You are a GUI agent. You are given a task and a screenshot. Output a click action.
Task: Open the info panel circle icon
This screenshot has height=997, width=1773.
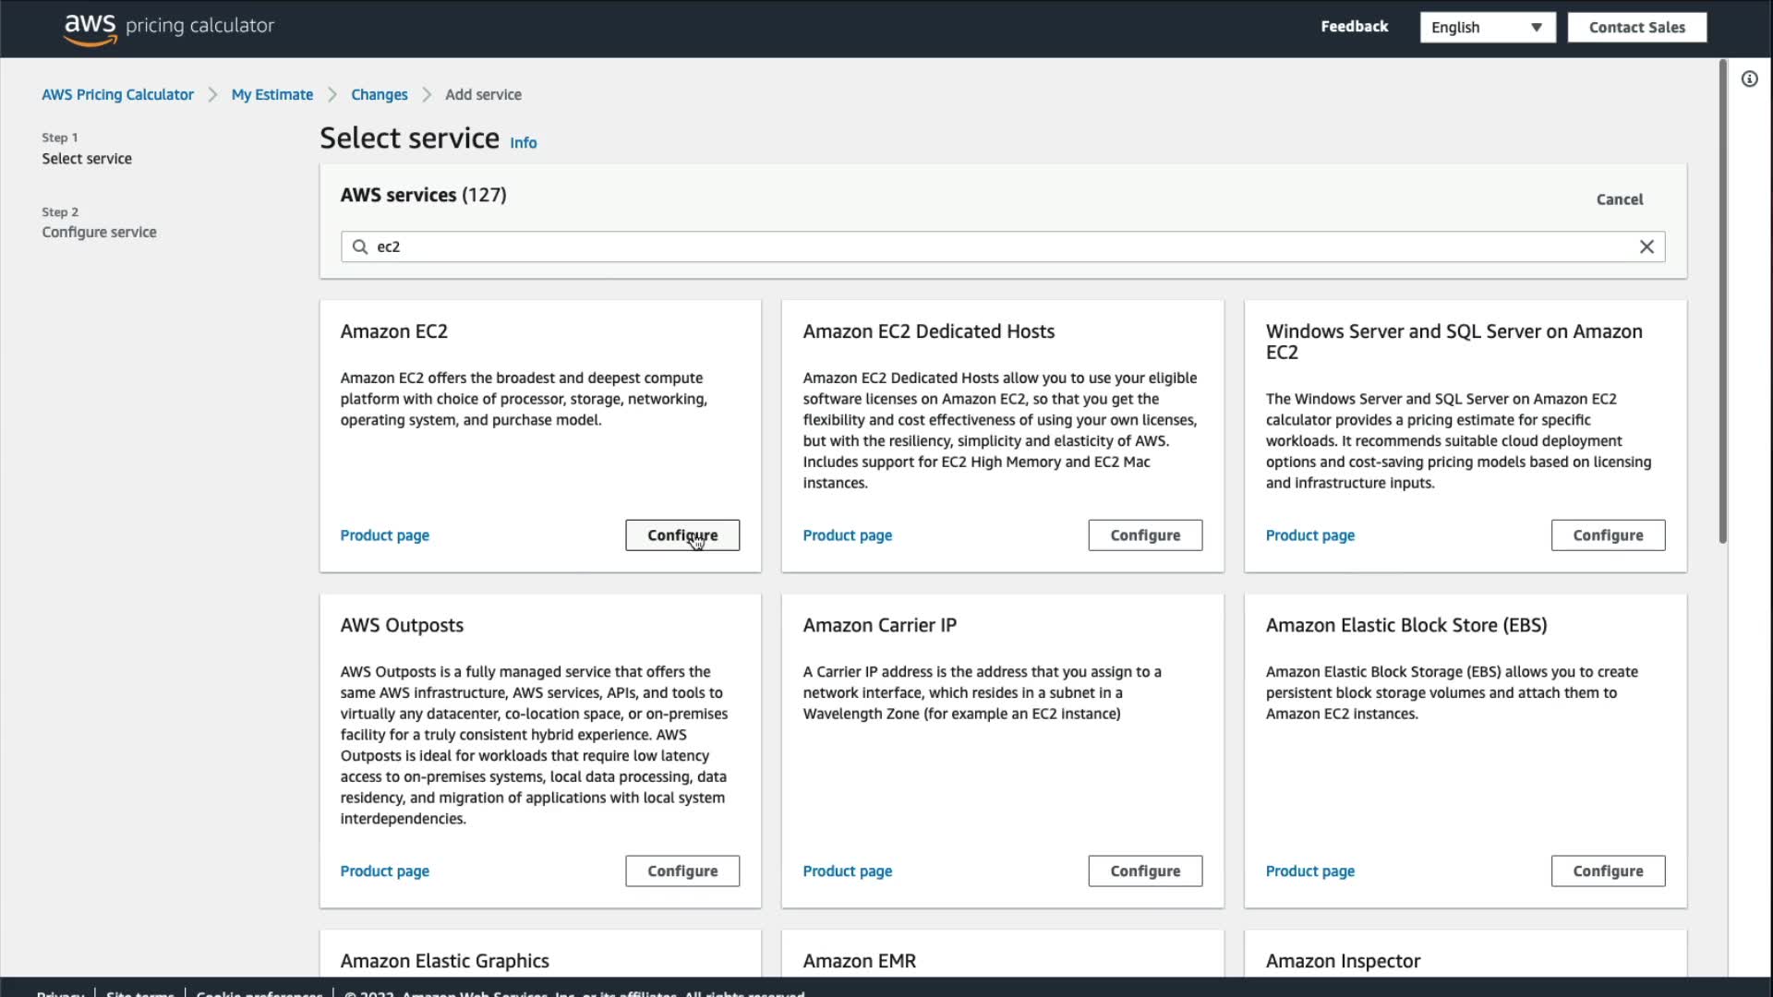(1749, 79)
